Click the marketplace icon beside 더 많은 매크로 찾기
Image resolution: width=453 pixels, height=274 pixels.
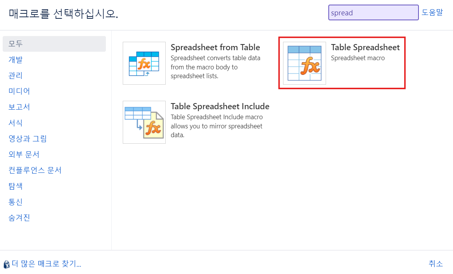7,264
